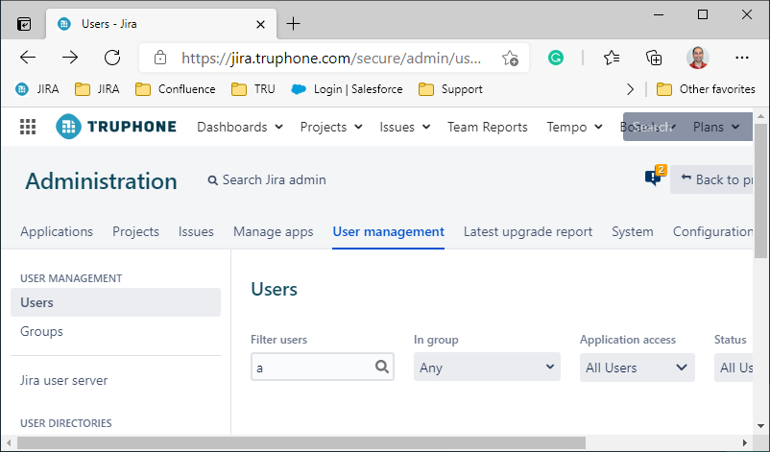Open the Login | Salesforce bookmark
The height and width of the screenshot is (452, 770).
(347, 89)
